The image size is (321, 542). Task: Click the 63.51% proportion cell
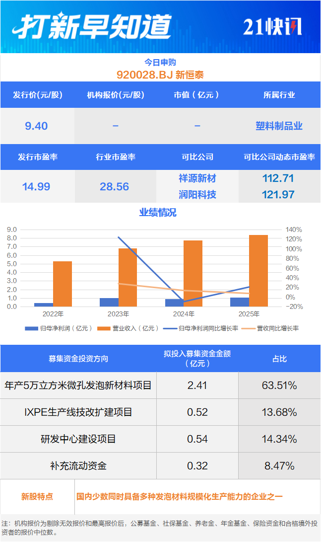tap(279, 386)
